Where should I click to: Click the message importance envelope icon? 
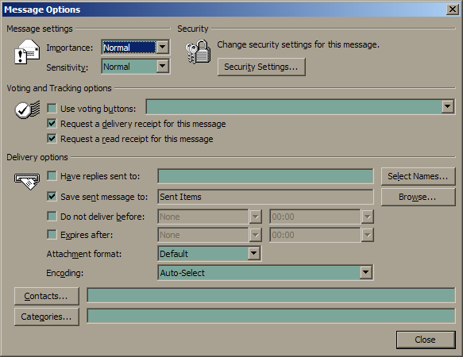click(27, 52)
